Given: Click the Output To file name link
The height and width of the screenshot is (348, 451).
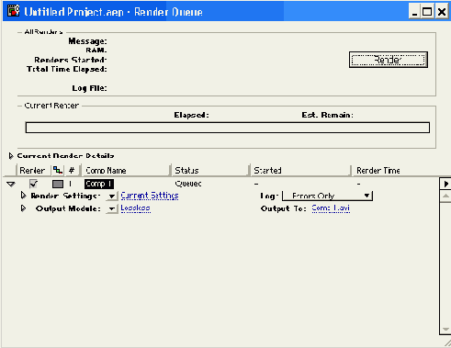Looking at the screenshot, I should coord(331,208).
